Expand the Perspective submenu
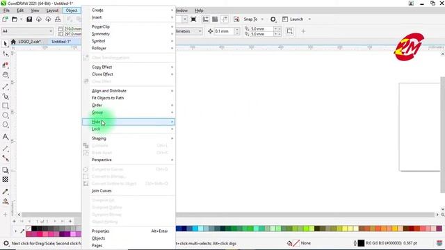Screen dimensions: 445x250 [129, 160]
